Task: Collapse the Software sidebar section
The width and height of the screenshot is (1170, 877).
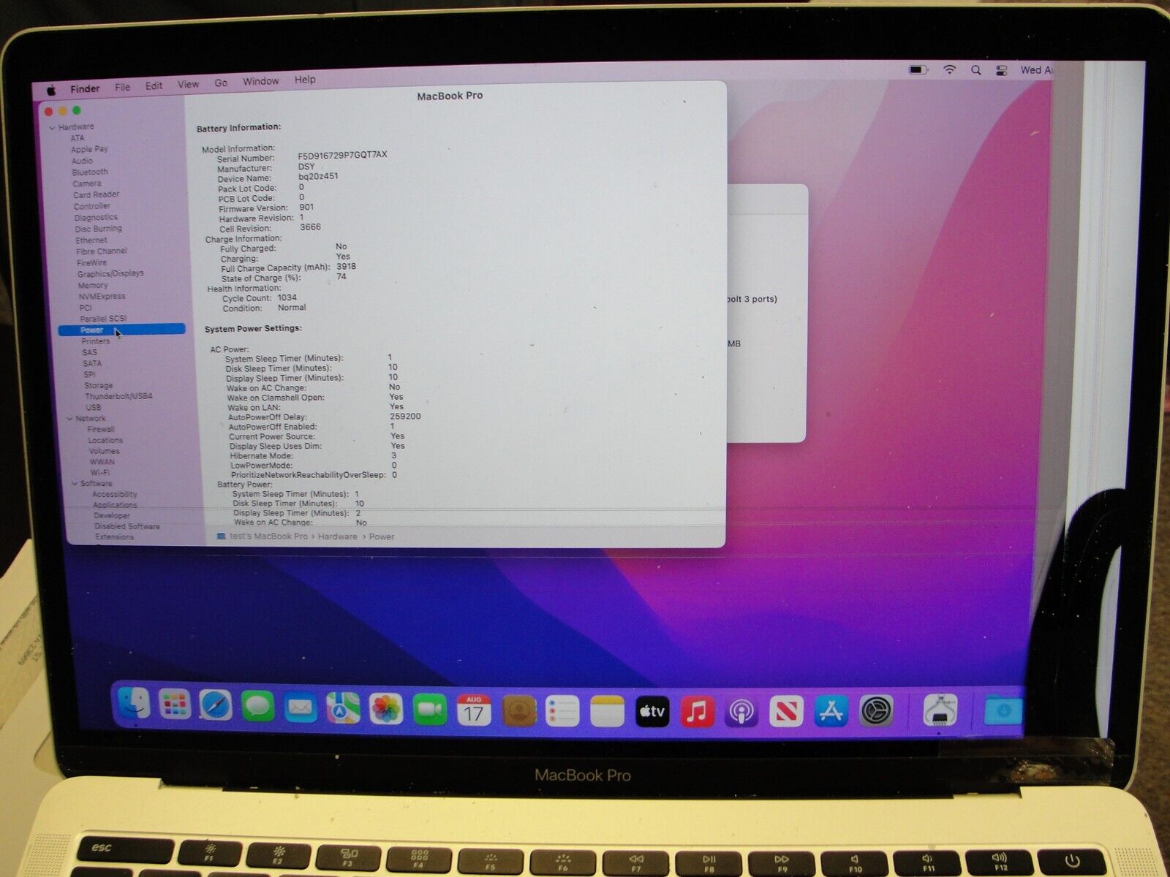Action: click(75, 484)
